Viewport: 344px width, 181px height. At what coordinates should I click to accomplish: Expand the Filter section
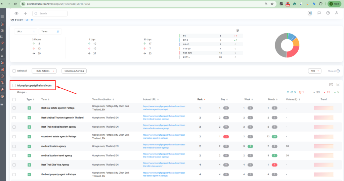click(17, 20)
